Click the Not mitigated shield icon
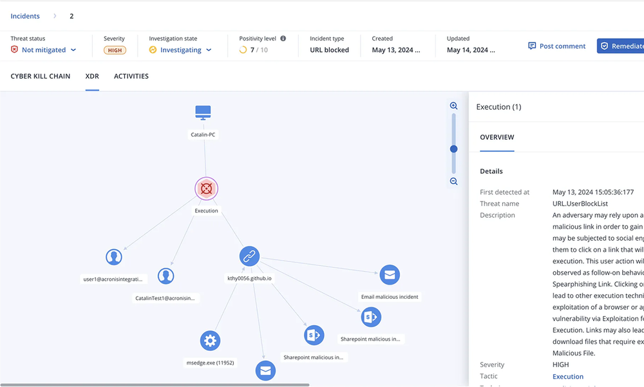 click(14, 50)
